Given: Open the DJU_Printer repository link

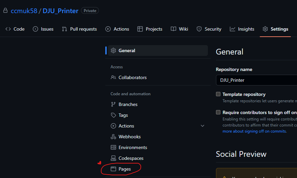Looking at the screenshot, I should [x=60, y=11].
